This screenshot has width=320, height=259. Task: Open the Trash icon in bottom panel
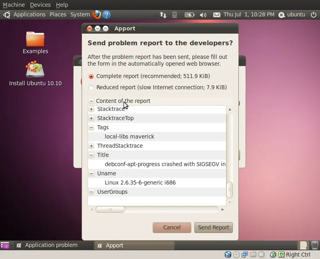click(x=314, y=245)
